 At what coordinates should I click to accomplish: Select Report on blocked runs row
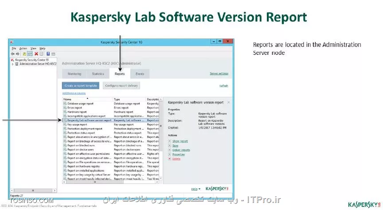[x=111, y=145]
